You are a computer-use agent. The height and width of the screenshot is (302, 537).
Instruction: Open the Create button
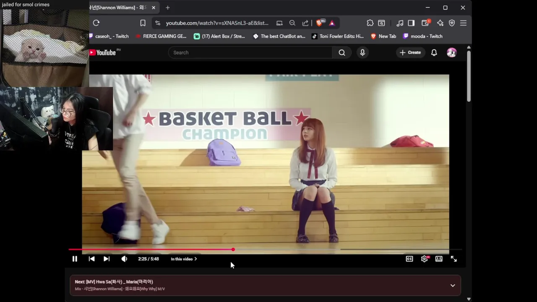tap(410, 52)
